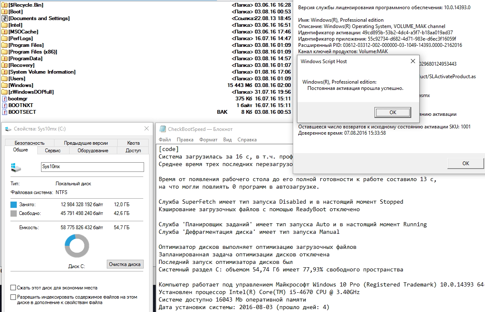Switch to the Предыдущие версии tab
This screenshot has width=485, height=312.
(86, 143)
